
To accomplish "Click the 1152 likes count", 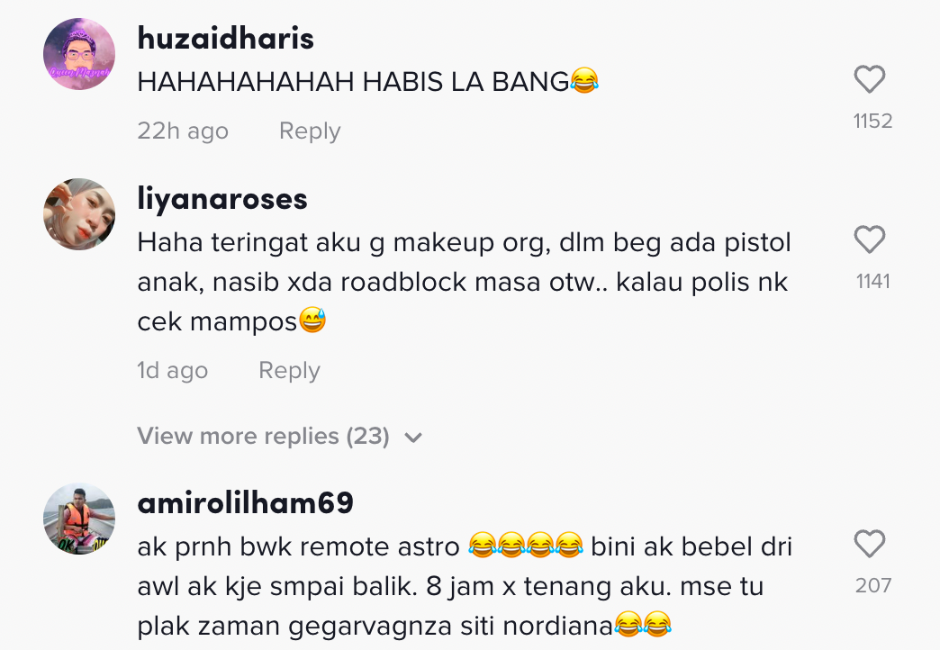I will (872, 122).
